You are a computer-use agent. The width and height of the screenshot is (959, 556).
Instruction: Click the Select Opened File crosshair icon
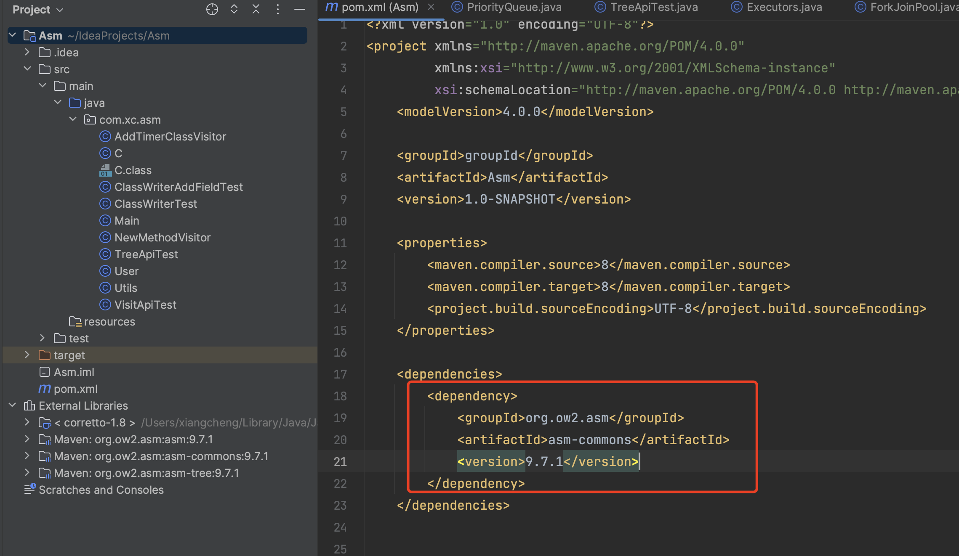tap(212, 9)
